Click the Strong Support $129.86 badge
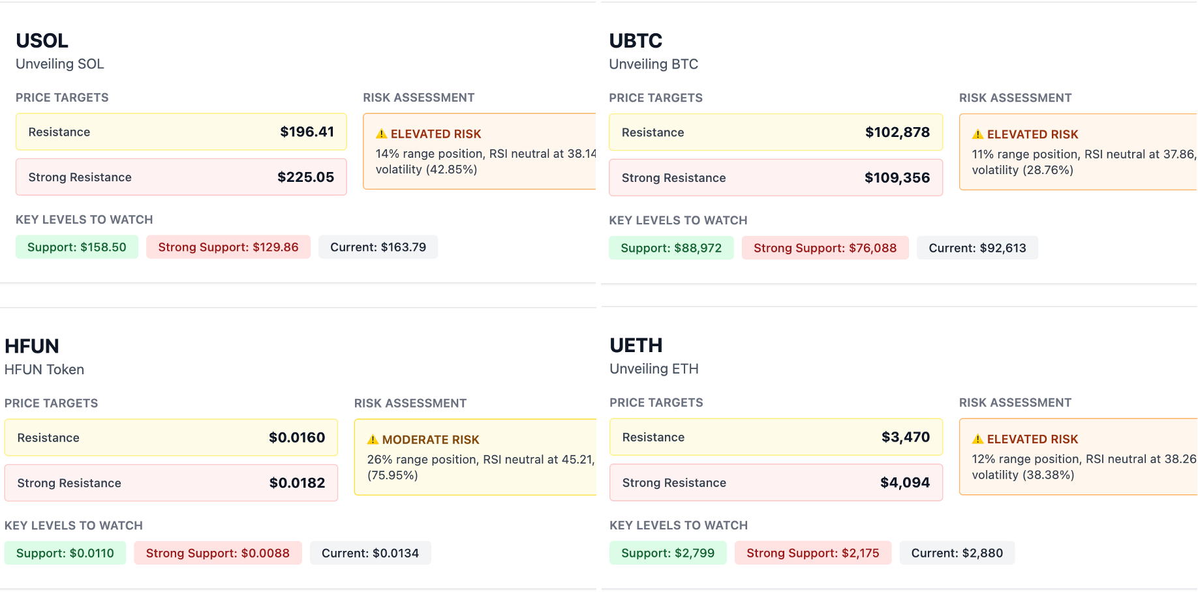 (228, 247)
